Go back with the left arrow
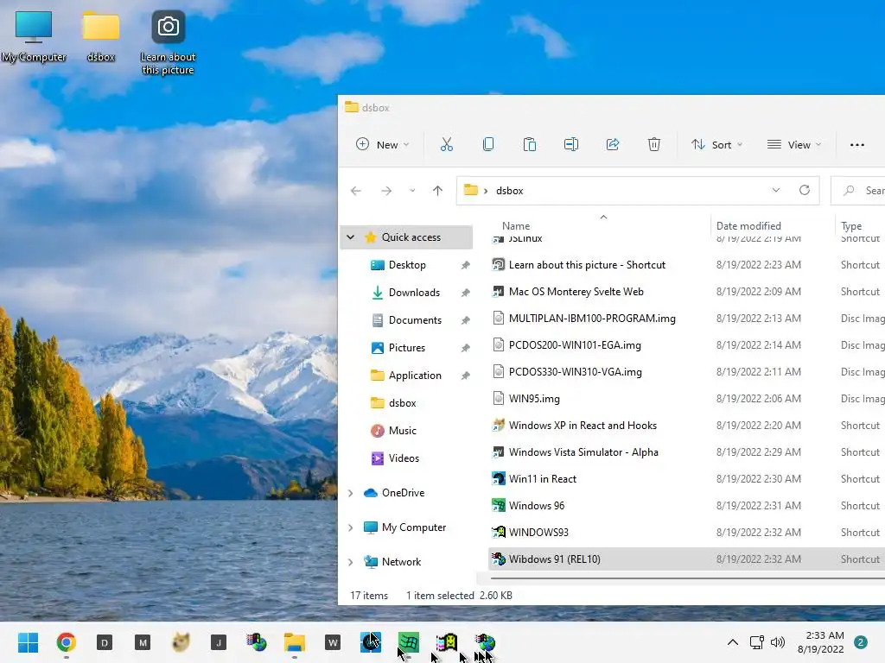This screenshot has height=663, width=885. coord(355,191)
